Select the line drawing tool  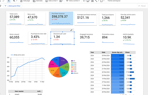click(96, 1)
